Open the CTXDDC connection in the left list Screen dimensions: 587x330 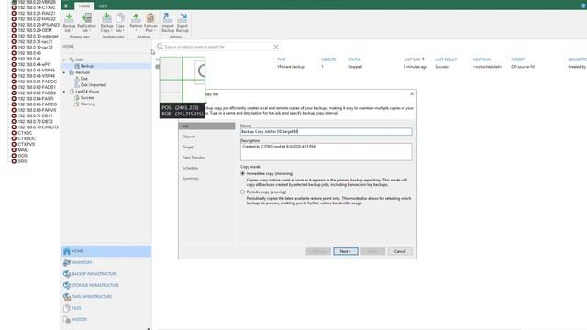pos(27,138)
